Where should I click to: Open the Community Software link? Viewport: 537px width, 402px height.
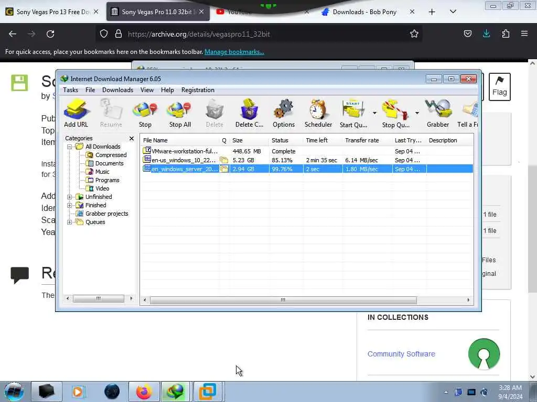pos(401,354)
